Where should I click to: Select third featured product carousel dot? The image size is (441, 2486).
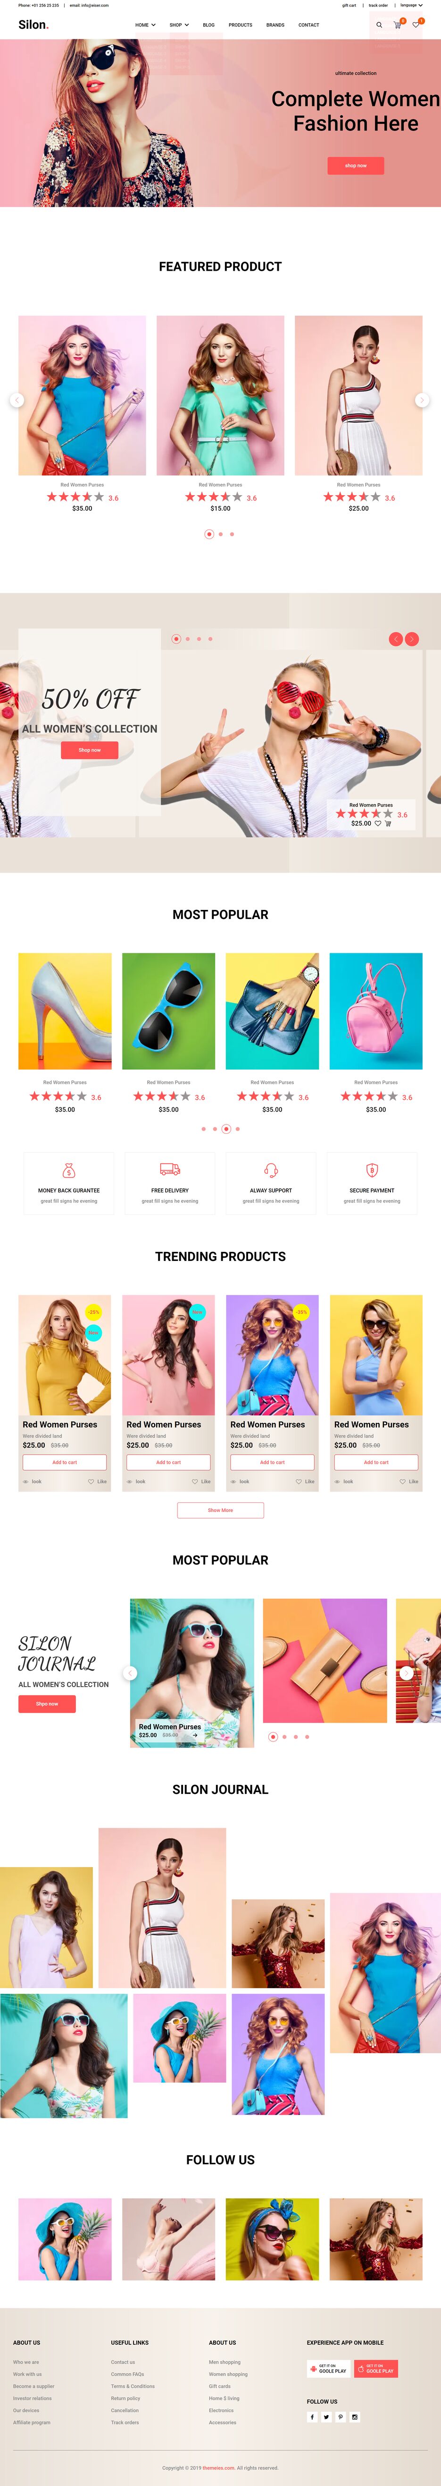pyautogui.click(x=232, y=534)
